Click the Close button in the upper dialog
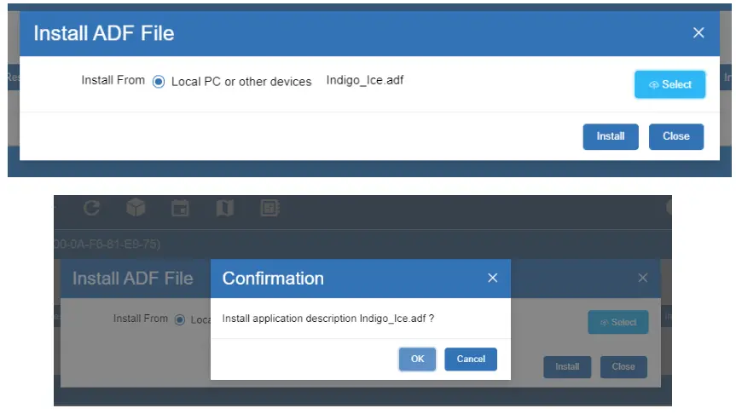The height and width of the screenshot is (414, 736). [x=676, y=136]
